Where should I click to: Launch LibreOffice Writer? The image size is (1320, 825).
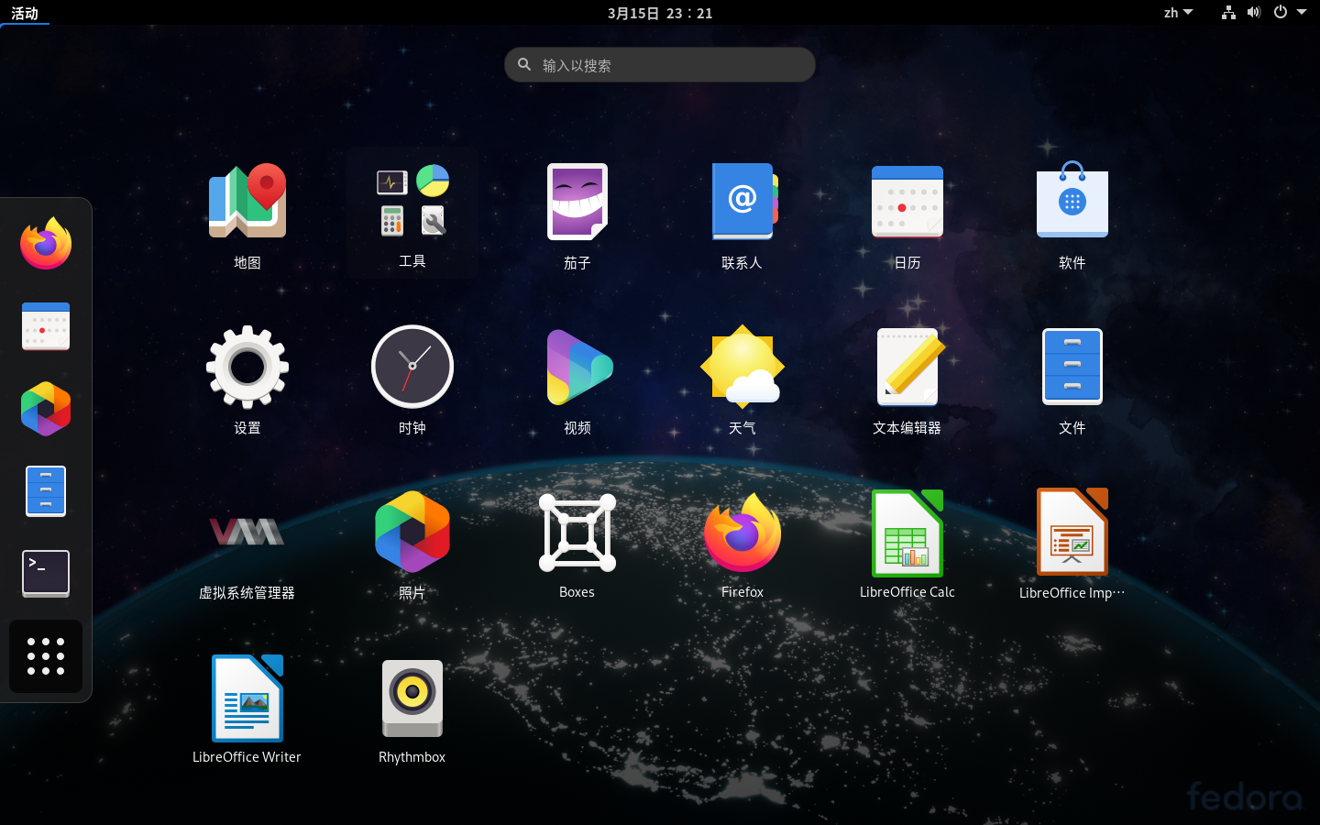coord(247,697)
